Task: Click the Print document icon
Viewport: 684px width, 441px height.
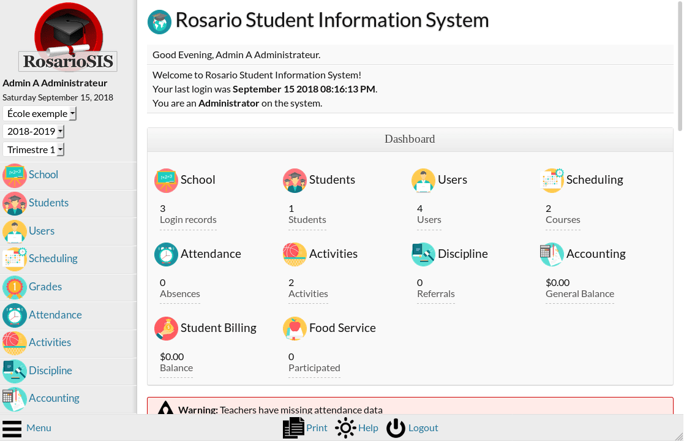Action: 293,428
